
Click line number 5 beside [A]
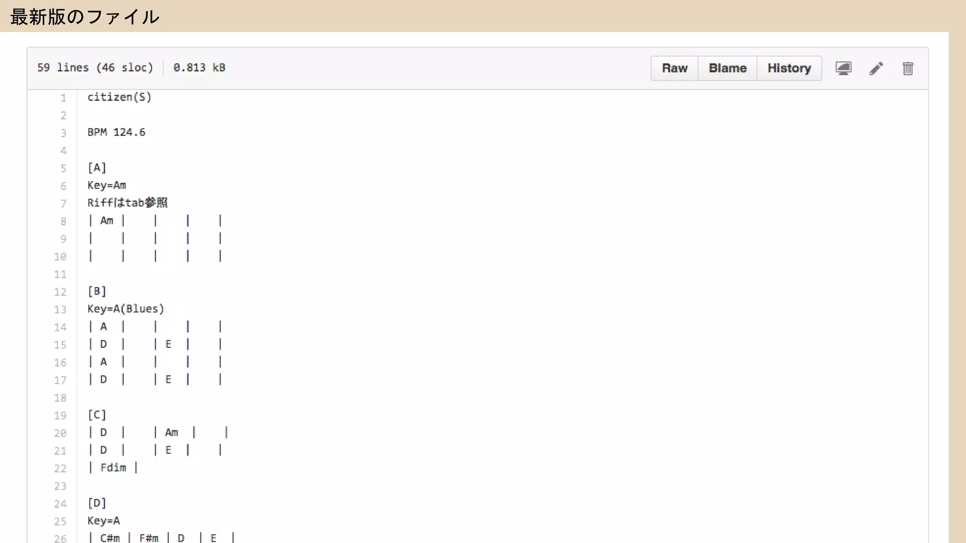(x=63, y=169)
